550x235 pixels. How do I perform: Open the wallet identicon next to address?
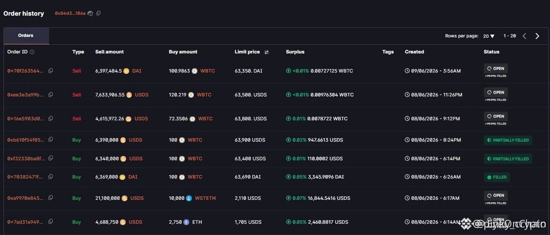coord(90,13)
